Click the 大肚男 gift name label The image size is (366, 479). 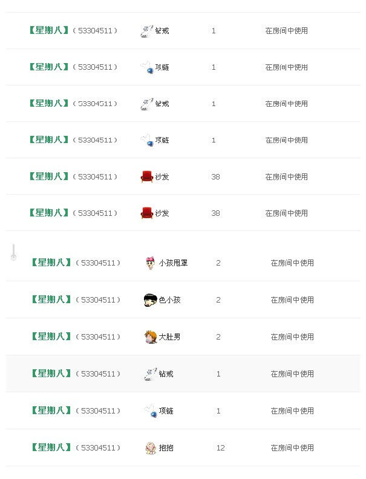(x=169, y=337)
